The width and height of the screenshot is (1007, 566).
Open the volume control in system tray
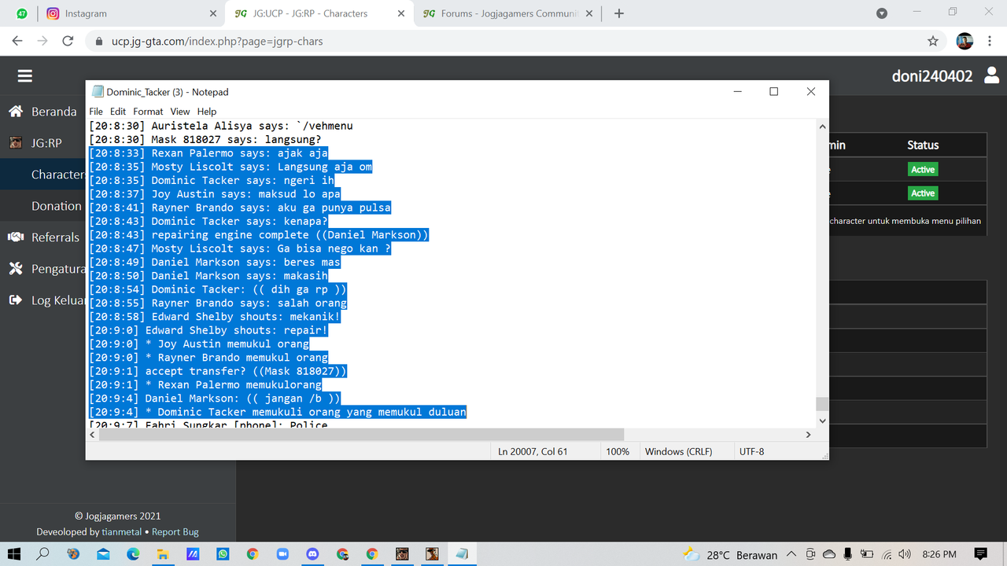coord(905,554)
